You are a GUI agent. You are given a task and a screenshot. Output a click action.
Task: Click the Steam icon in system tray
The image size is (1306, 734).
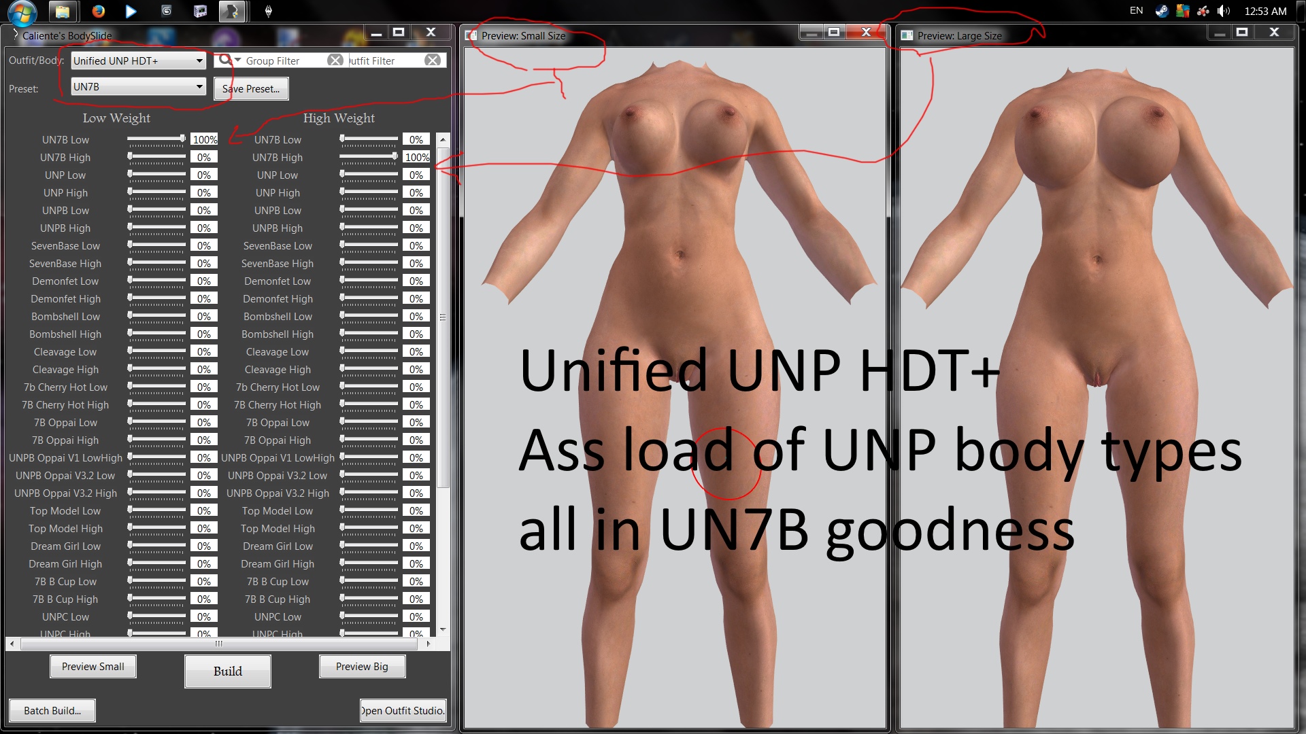click(x=1162, y=11)
